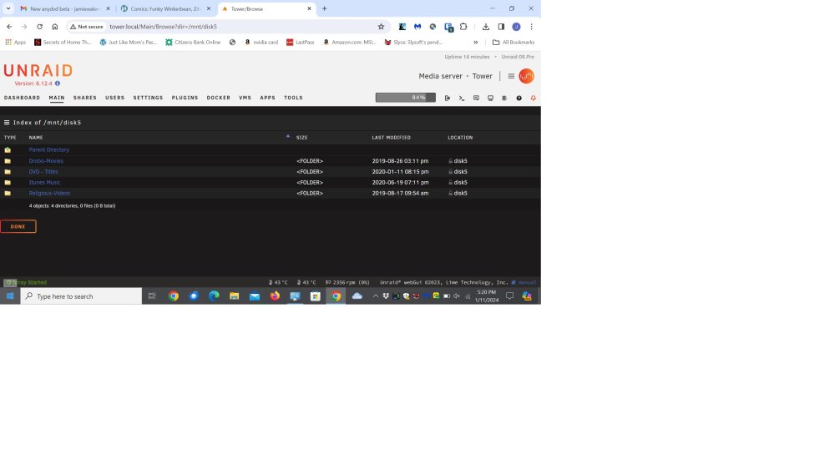This screenshot has height=465, width=835.
Task: Open Unraid notifications bell icon
Action: (533, 98)
